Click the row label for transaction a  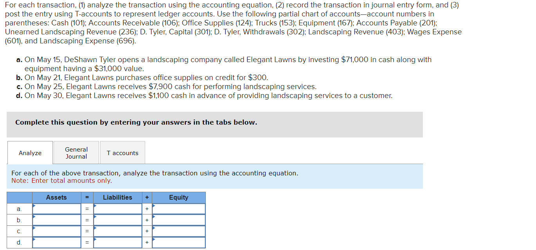[19, 209]
